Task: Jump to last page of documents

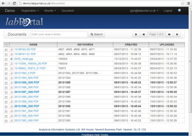Action: click(177, 34)
